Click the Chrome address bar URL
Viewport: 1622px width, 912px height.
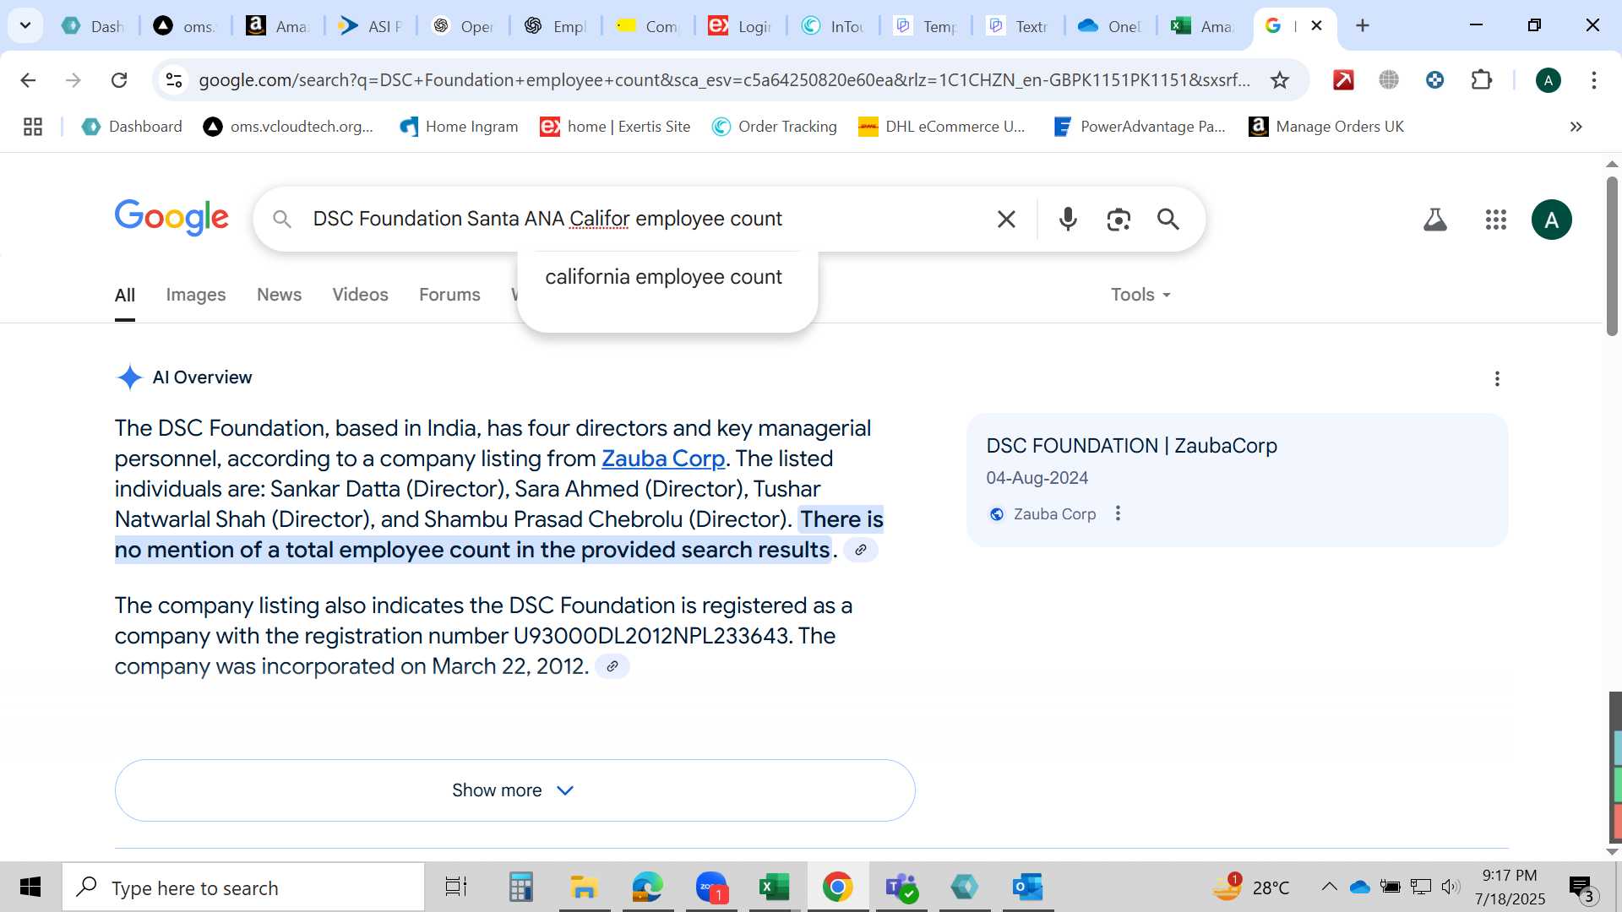[x=724, y=80]
